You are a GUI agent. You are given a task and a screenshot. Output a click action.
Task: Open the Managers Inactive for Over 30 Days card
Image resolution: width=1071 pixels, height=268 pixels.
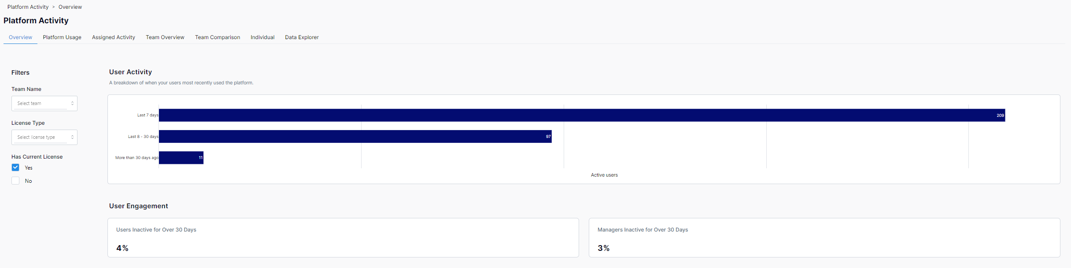(824, 238)
